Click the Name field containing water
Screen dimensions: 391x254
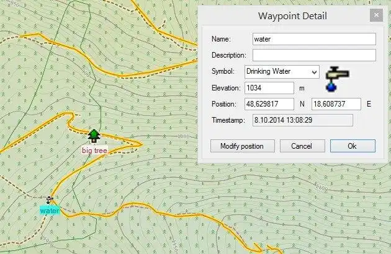[314, 39]
